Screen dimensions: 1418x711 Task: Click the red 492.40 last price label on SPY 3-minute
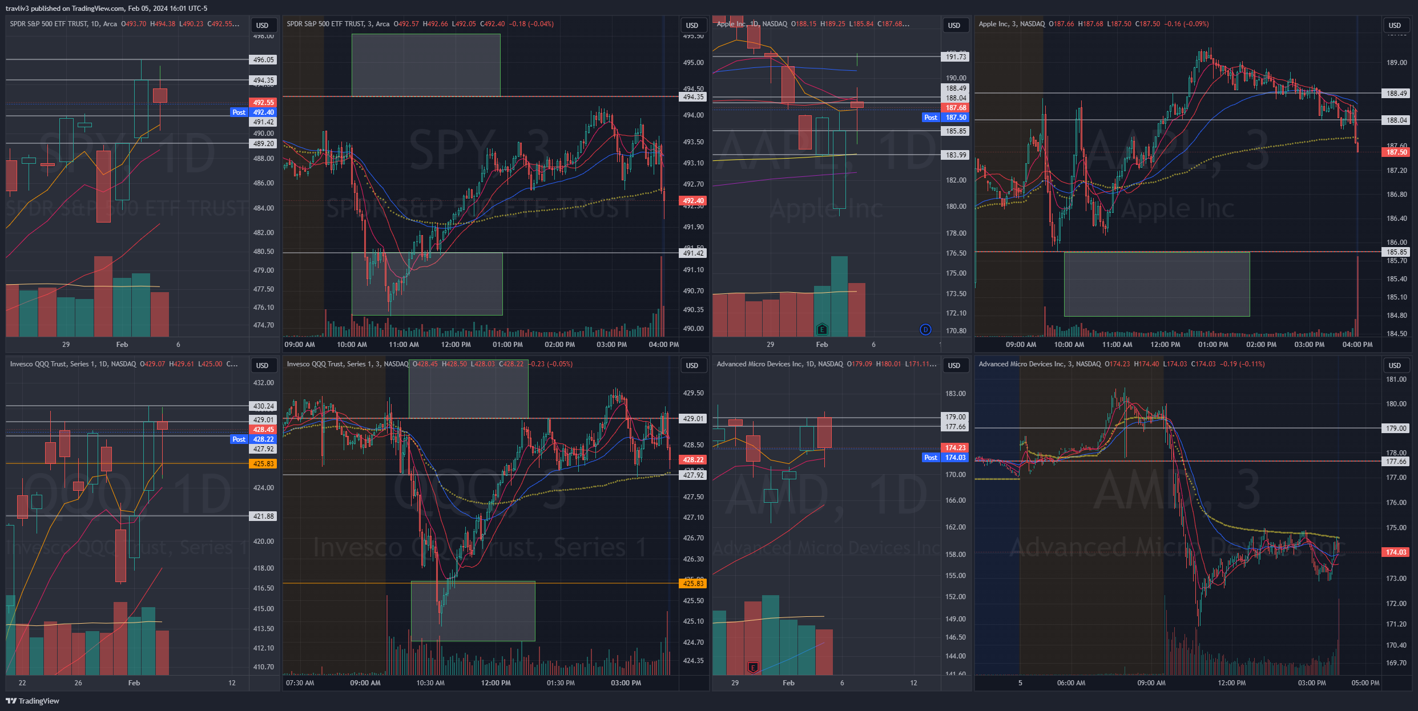coord(693,201)
